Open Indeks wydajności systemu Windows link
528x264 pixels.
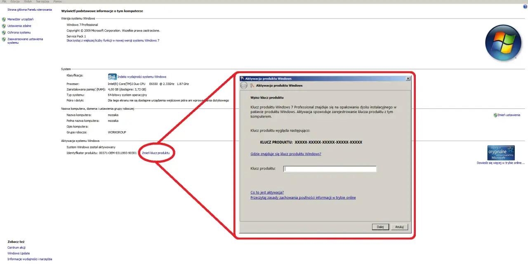(142, 77)
